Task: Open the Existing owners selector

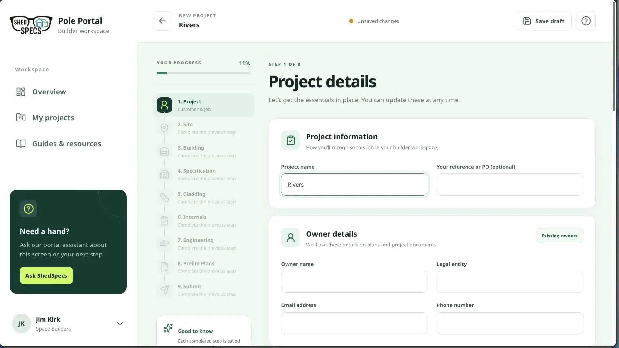Action: pos(559,236)
